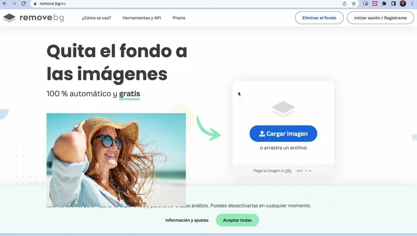Click the media control icon in the browser toolbar

[x=366, y=4]
